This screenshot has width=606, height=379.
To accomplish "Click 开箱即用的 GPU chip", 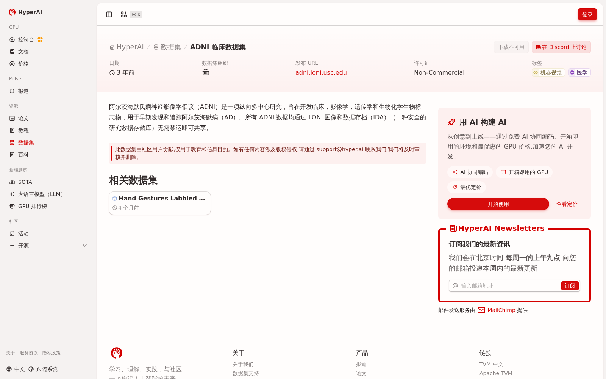I will coord(524,172).
